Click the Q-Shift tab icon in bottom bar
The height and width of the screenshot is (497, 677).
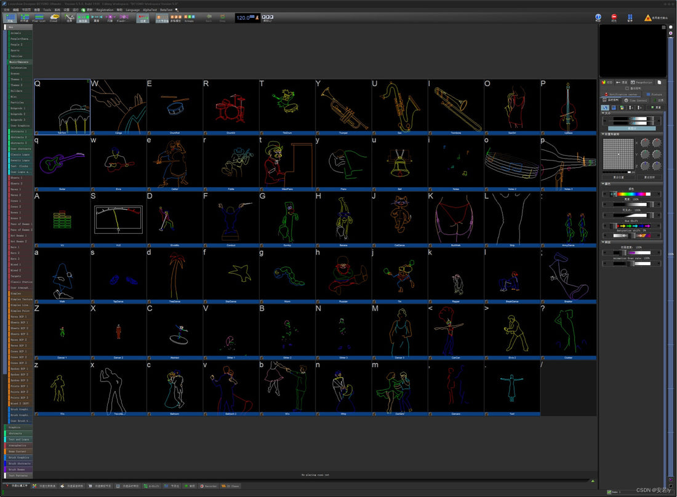(151, 486)
